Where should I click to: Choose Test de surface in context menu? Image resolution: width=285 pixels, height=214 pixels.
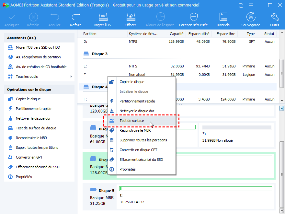142,121
